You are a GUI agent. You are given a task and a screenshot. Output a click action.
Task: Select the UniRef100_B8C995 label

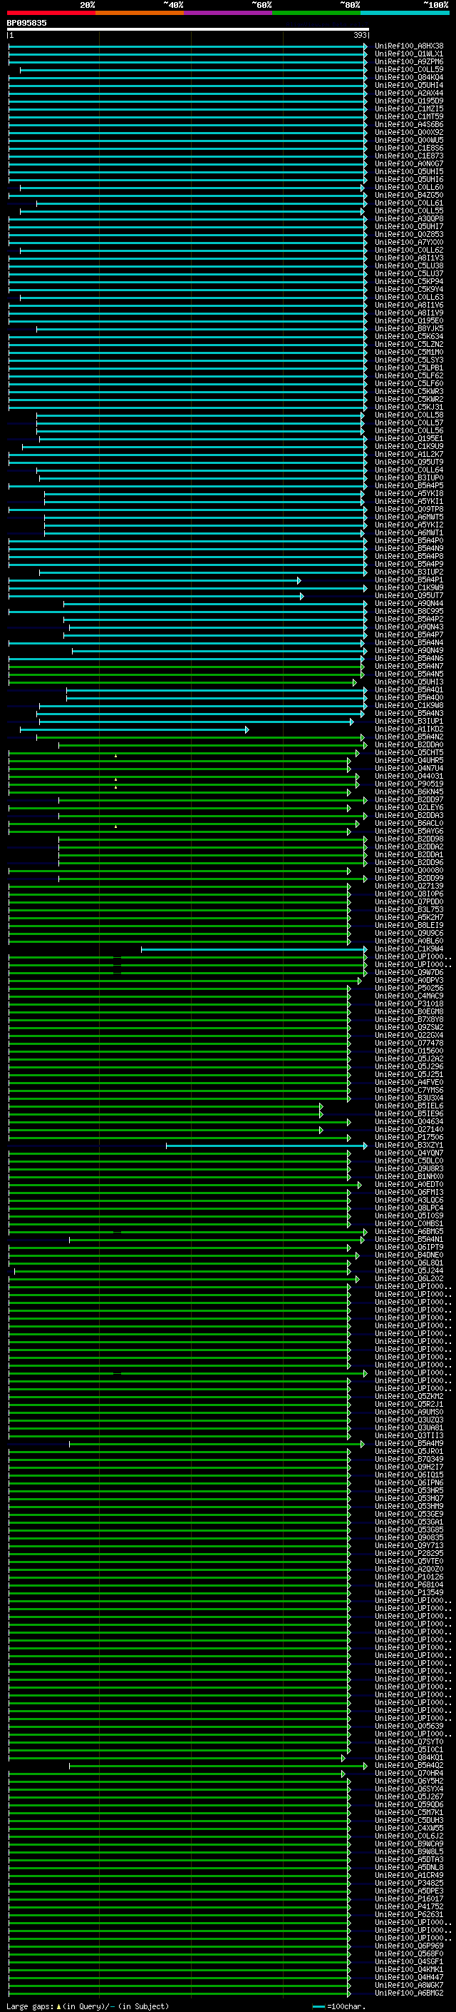pos(408,612)
